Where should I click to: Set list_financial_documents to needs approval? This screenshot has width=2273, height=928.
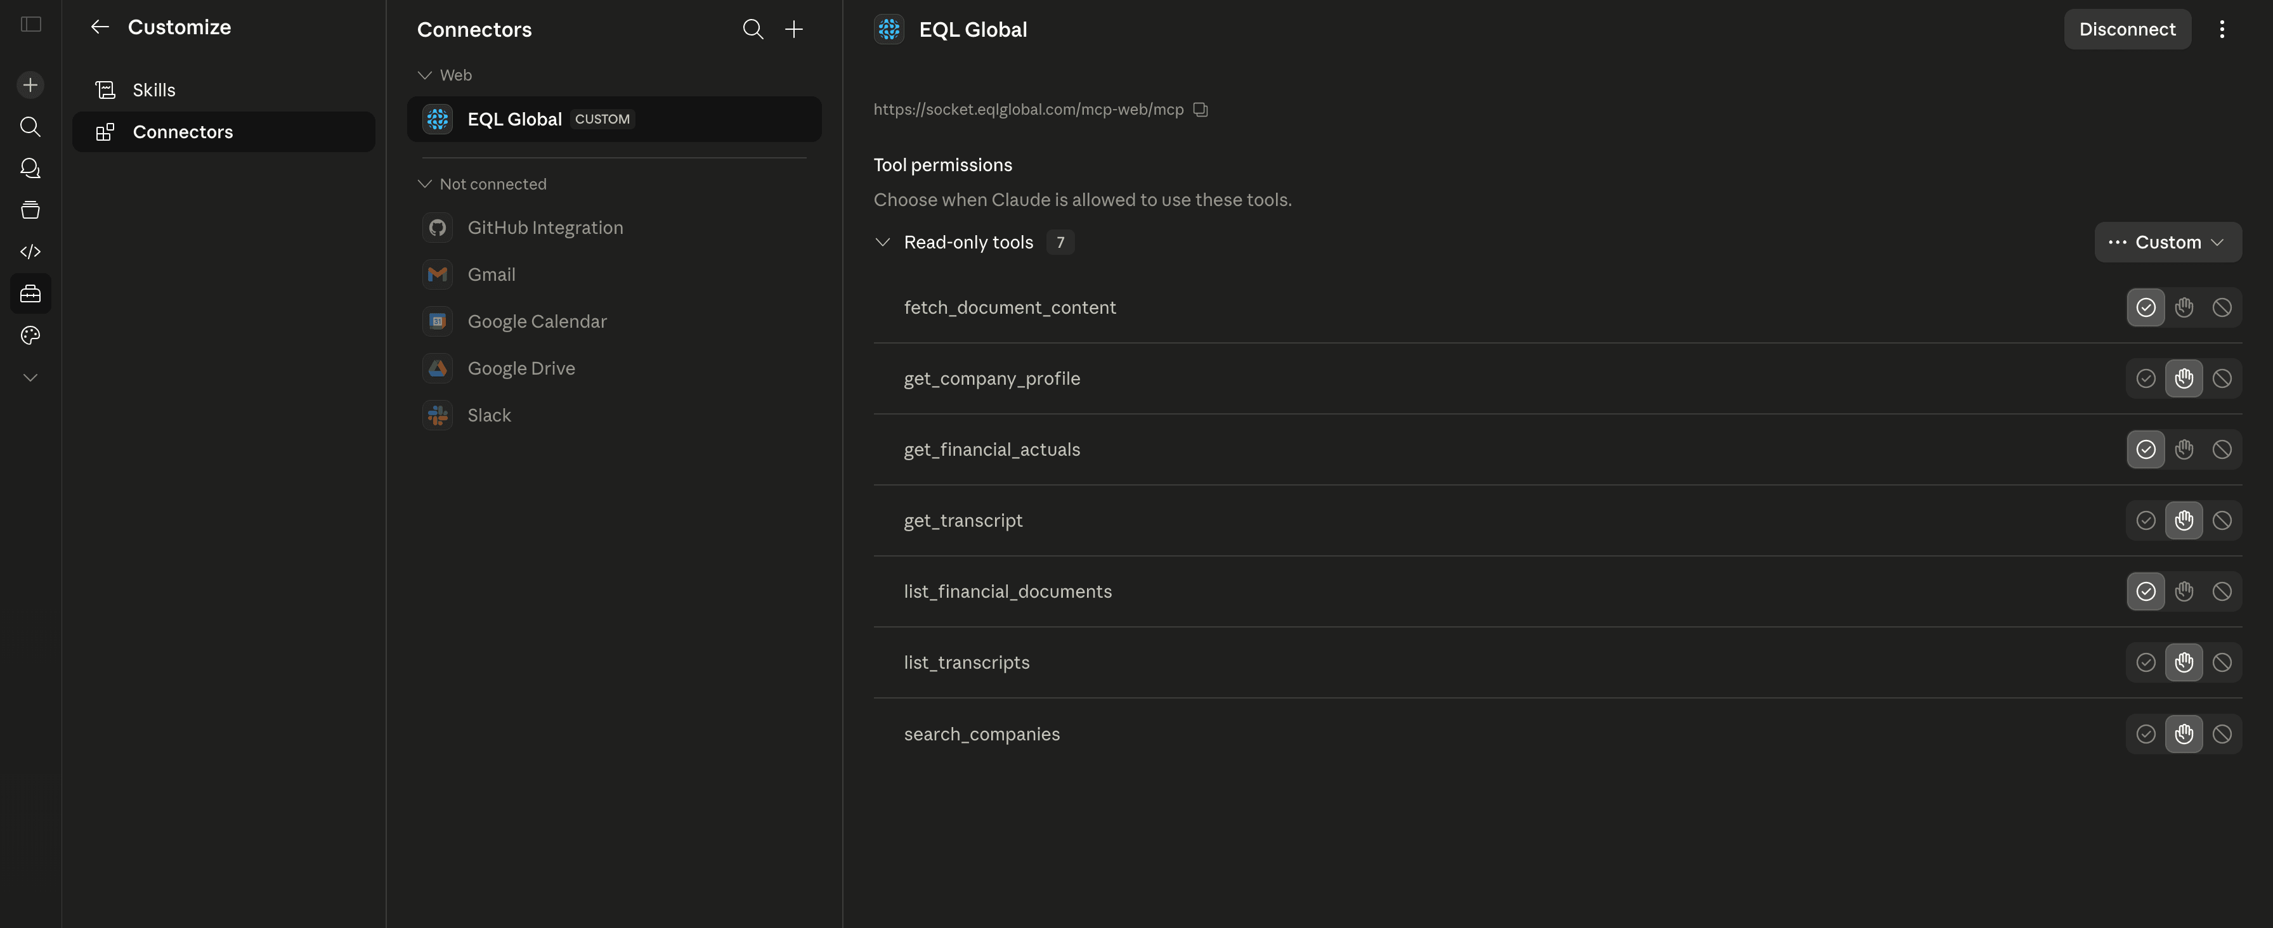(x=2184, y=591)
